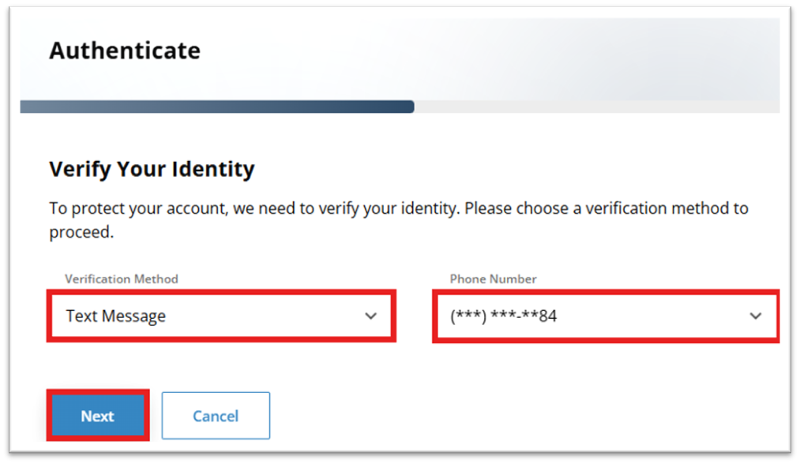This screenshot has width=800, height=464.
Task: Click the left edge of the progress bar
Action: (x=24, y=107)
